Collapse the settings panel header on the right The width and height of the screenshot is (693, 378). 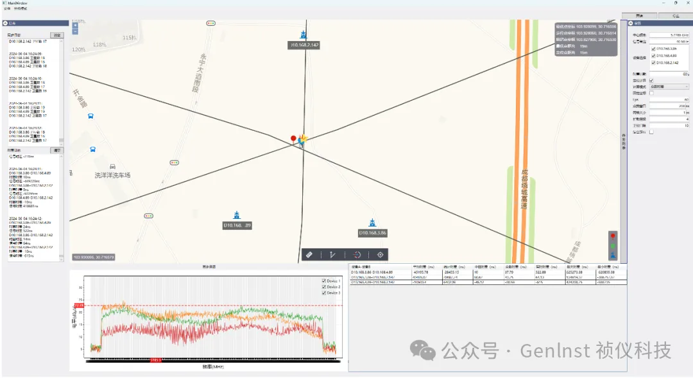(x=629, y=23)
